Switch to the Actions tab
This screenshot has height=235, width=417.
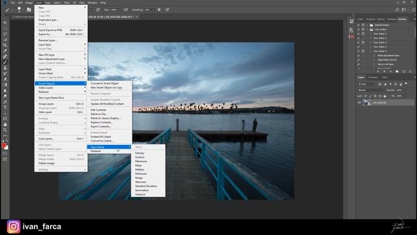click(403, 19)
